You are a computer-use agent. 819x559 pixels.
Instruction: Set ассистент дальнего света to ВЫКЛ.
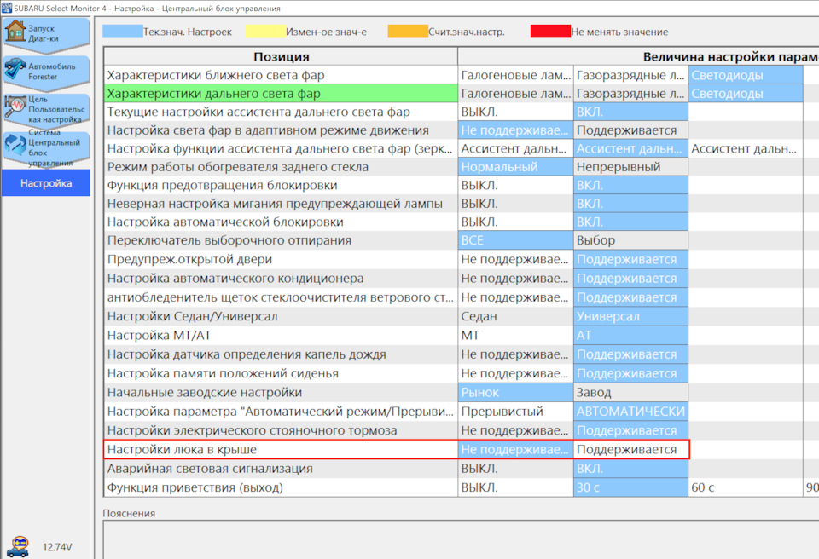[x=515, y=112]
